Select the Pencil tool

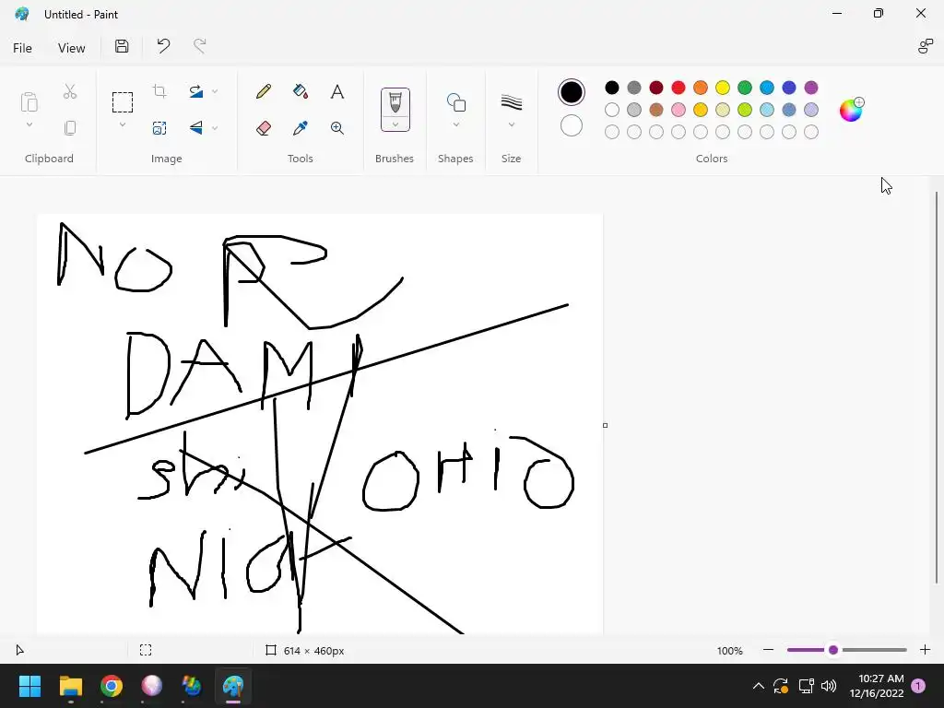[263, 91]
